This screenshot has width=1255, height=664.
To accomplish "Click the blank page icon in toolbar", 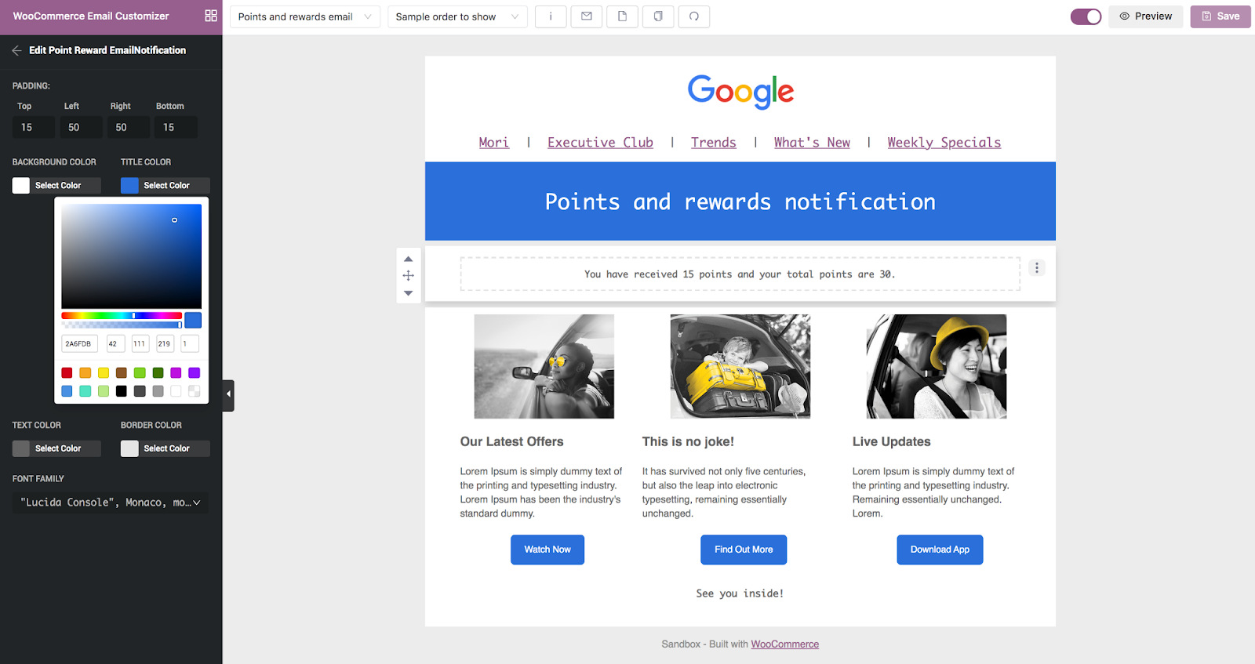I will click(x=623, y=16).
